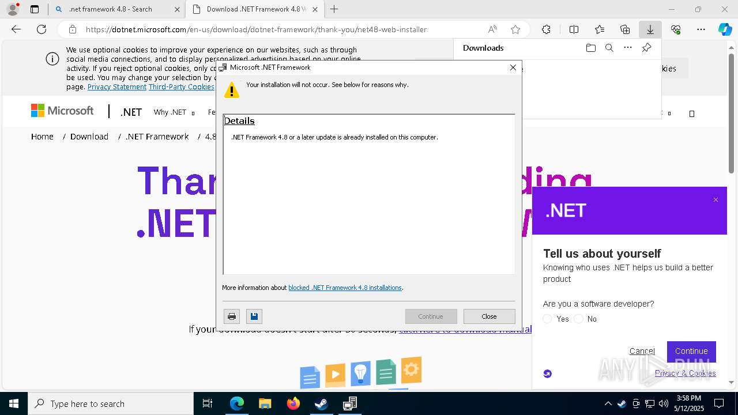This screenshot has width=738, height=415.
Task: Click Continue in .NET survey popup
Action: [x=691, y=351]
